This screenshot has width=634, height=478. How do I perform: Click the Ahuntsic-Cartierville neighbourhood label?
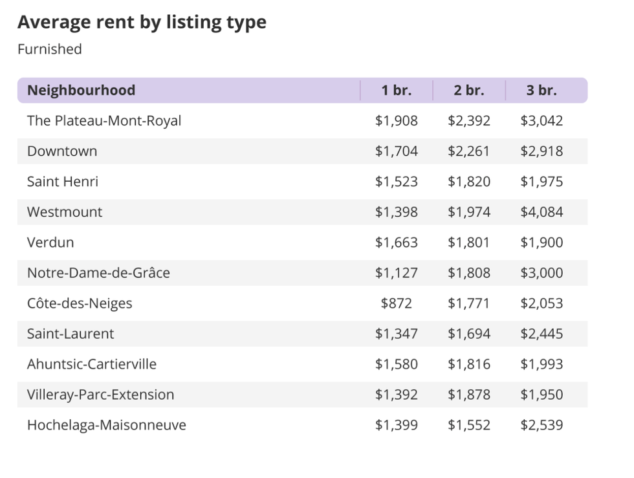coord(92,364)
